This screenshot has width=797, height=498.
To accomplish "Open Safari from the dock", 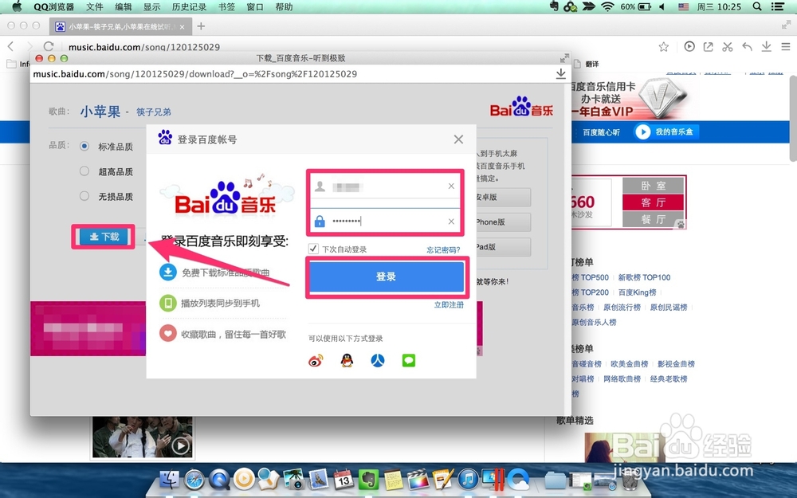I will tap(194, 479).
